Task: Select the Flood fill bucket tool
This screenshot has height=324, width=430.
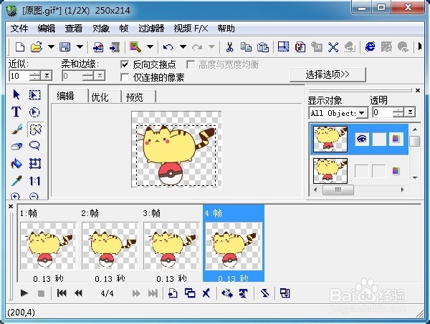Action: (16, 164)
